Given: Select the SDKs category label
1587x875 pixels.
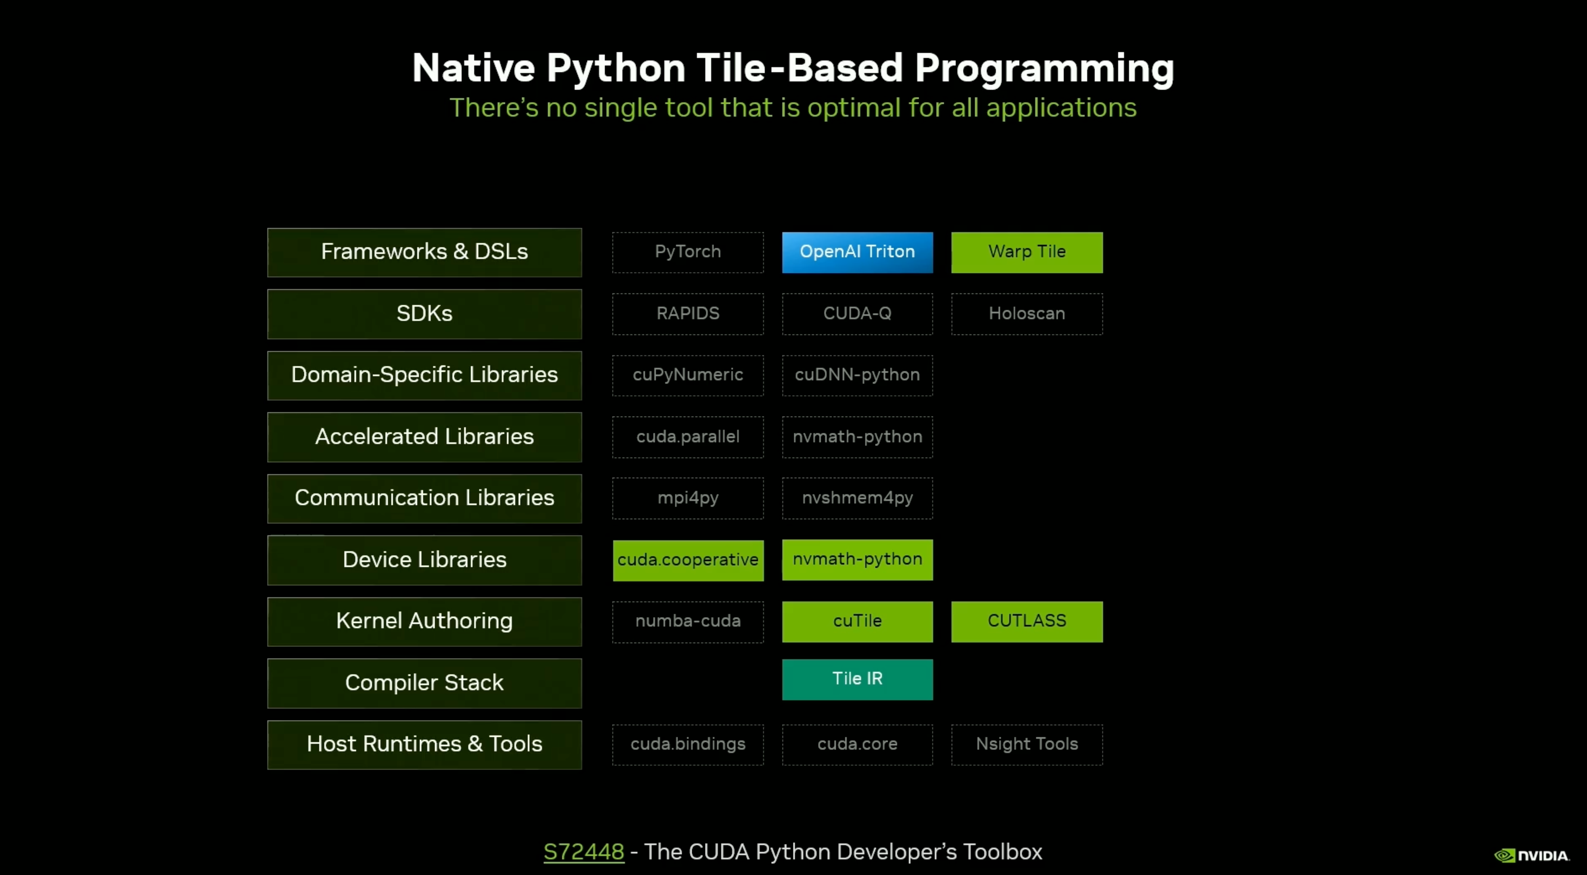Looking at the screenshot, I should click(424, 314).
